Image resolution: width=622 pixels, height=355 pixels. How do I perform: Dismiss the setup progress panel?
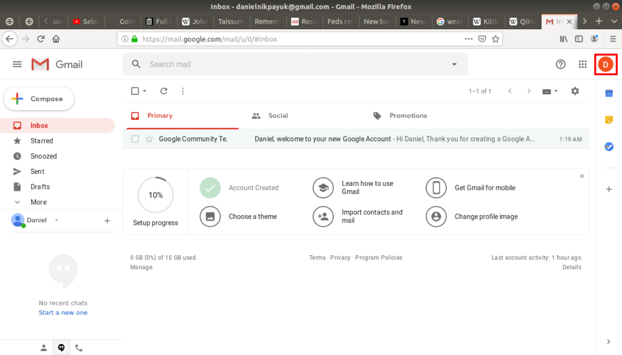pos(582,176)
